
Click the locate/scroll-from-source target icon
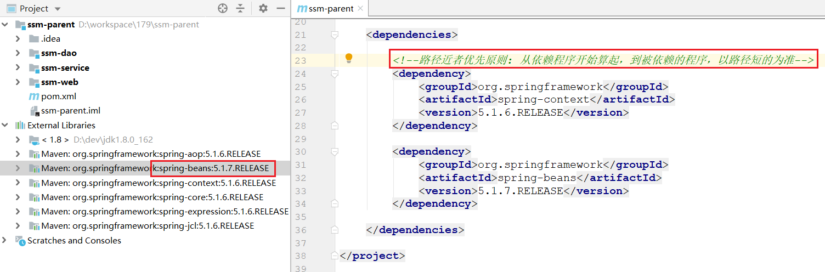click(222, 8)
